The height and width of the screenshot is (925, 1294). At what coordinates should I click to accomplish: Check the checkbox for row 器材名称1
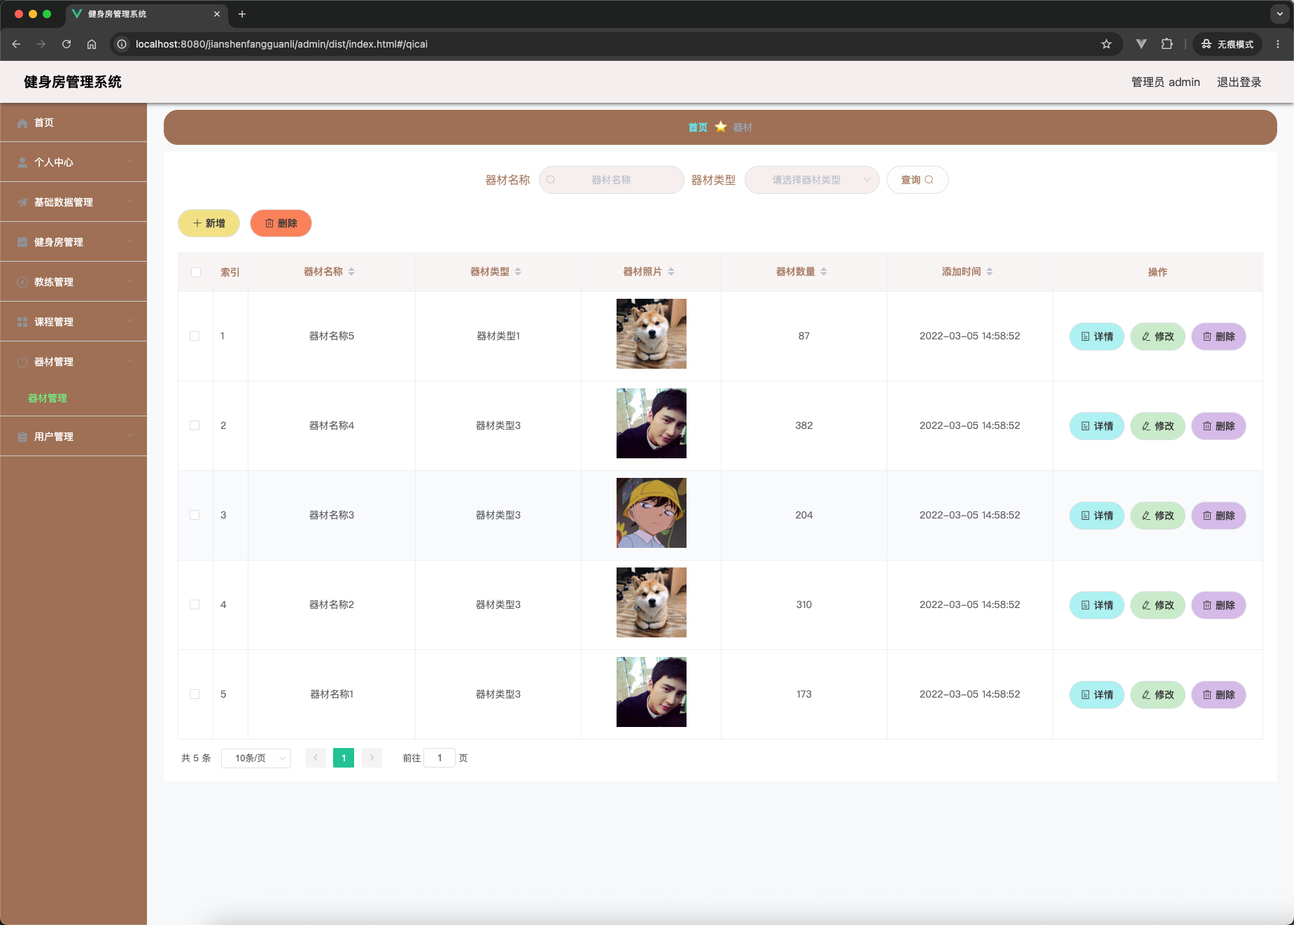[195, 694]
